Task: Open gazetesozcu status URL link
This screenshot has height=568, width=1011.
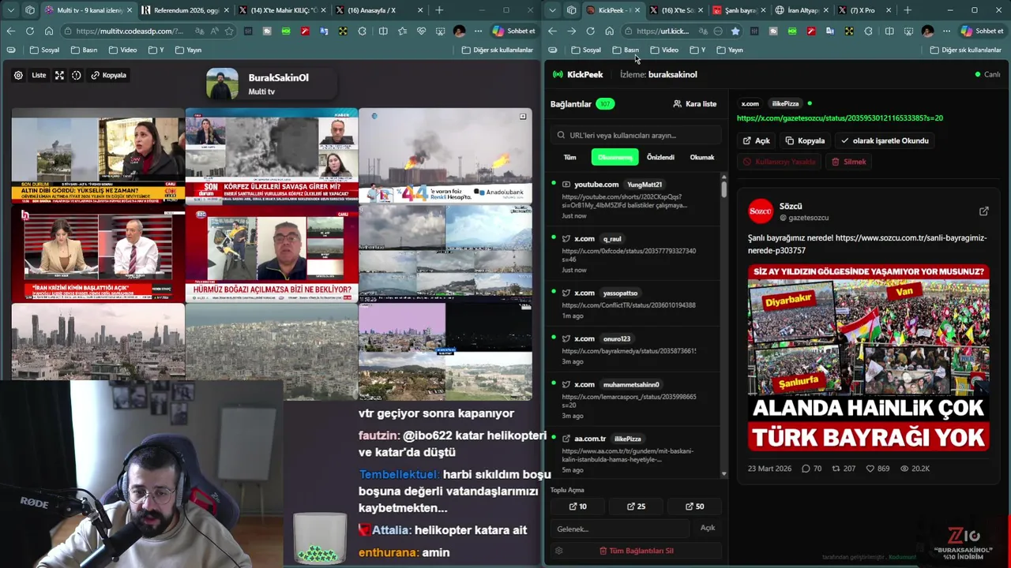Action: (x=840, y=118)
